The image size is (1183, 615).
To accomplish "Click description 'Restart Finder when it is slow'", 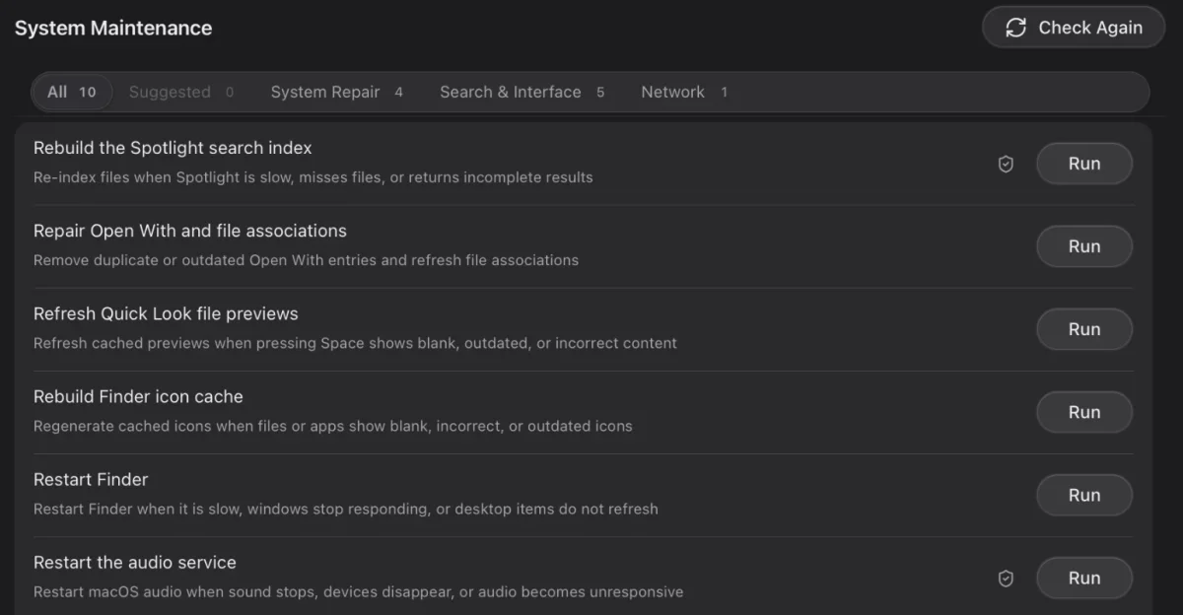I will pos(346,509).
